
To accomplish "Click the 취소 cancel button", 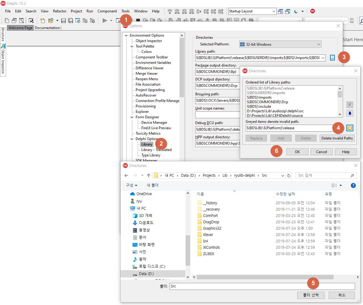I will [342, 295].
